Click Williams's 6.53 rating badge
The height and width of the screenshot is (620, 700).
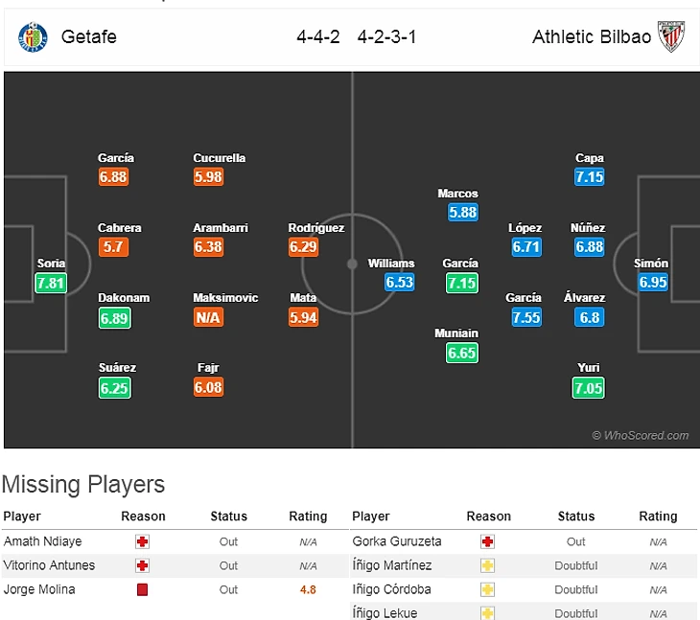(399, 283)
